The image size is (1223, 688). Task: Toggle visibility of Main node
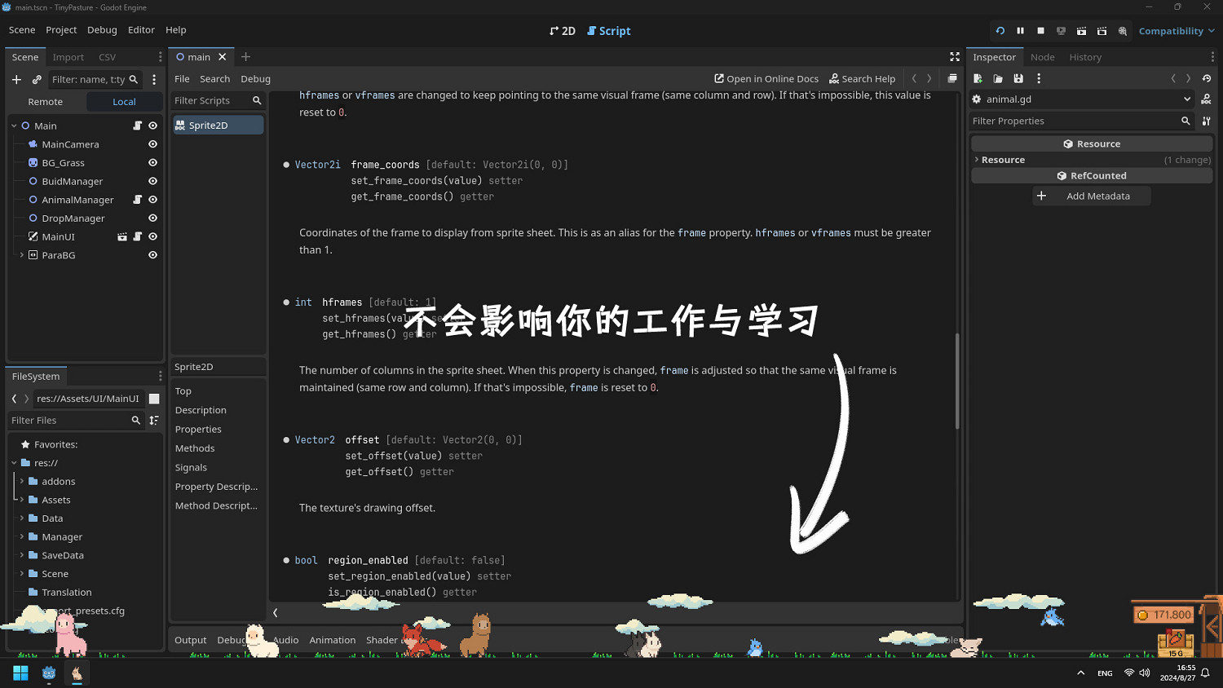(152, 126)
